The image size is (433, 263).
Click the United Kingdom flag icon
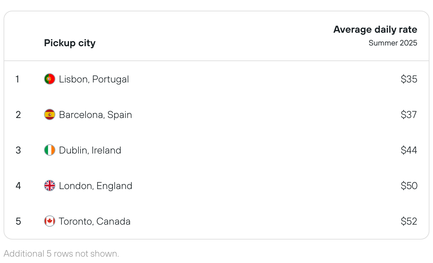[50, 186]
